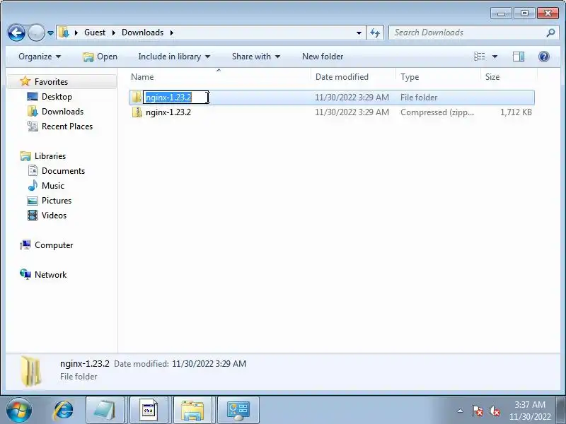Click the Network globe icon

(x=25, y=274)
